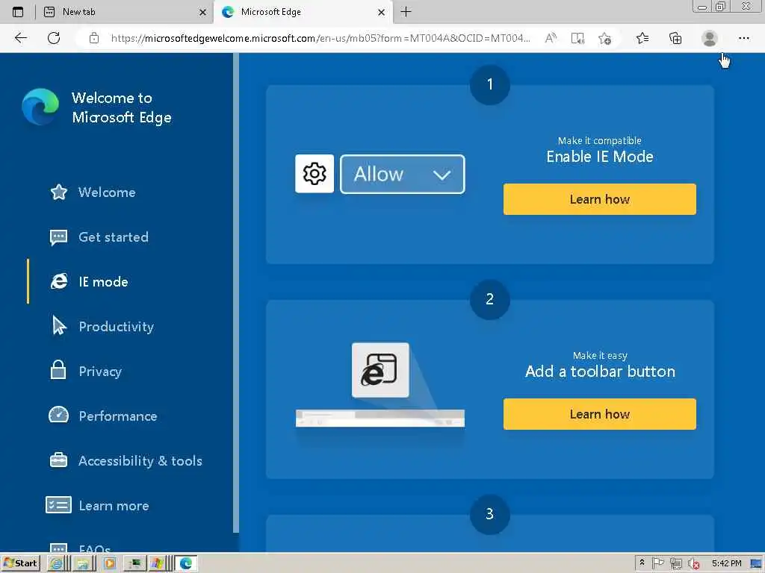
Task: Add this page to favorites
Action: [x=605, y=38]
